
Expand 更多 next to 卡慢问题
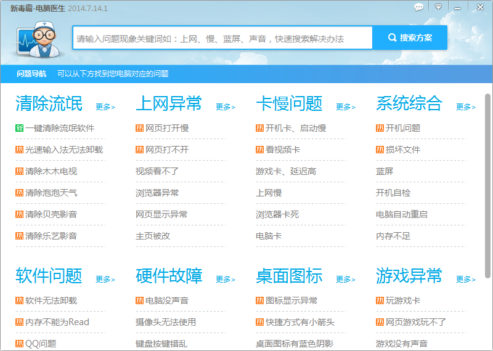pyautogui.click(x=346, y=107)
